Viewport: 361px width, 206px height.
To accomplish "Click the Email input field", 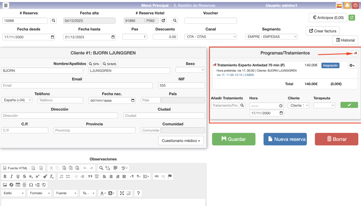I will point(77,85).
